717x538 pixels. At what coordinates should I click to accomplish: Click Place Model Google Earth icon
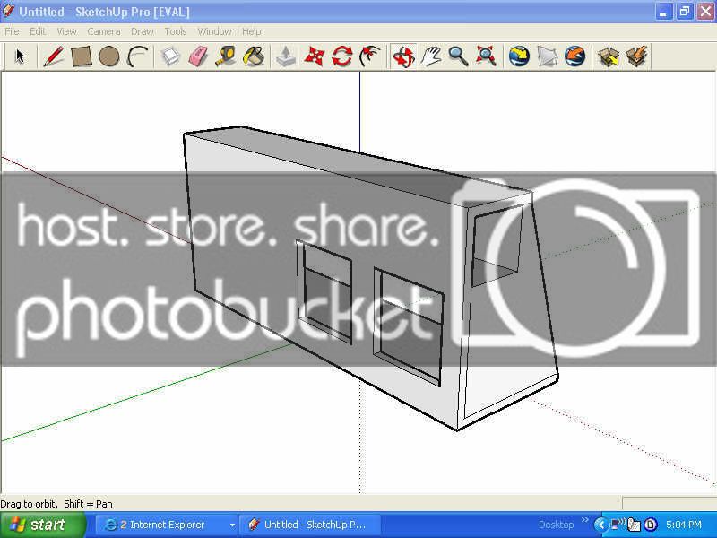coord(574,56)
